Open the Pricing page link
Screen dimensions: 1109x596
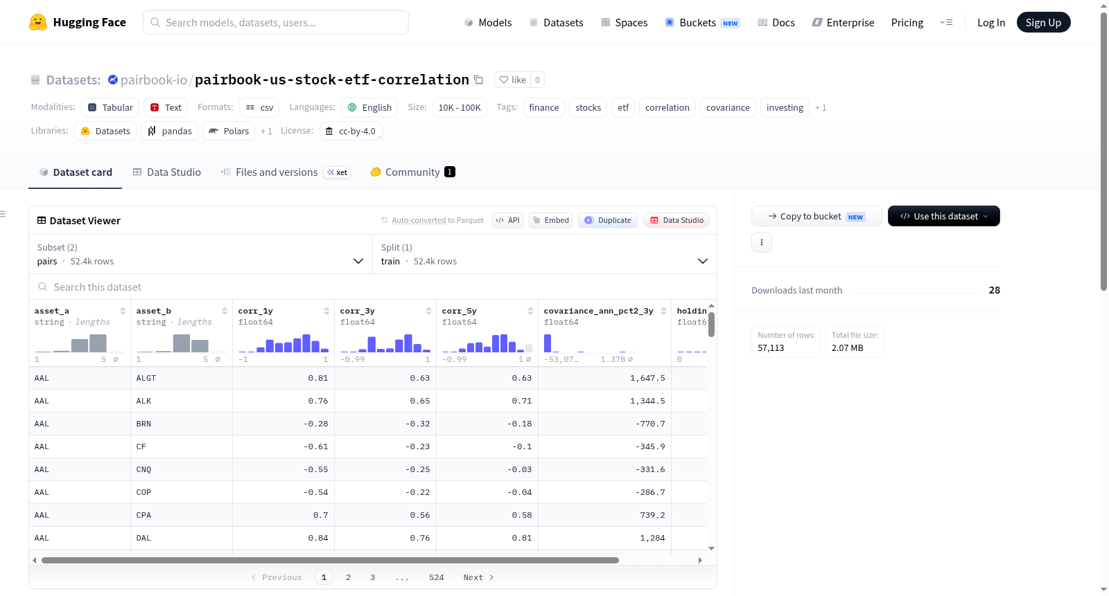[x=907, y=22]
